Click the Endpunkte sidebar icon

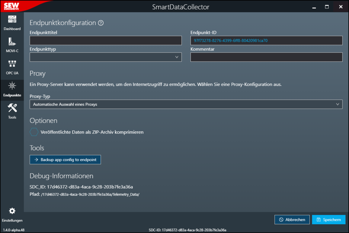12,87
